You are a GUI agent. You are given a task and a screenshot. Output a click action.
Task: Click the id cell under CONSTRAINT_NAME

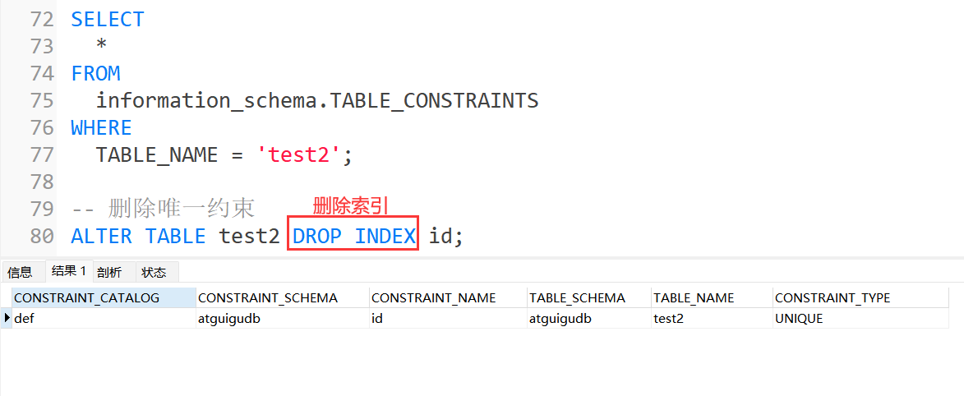pos(377,318)
